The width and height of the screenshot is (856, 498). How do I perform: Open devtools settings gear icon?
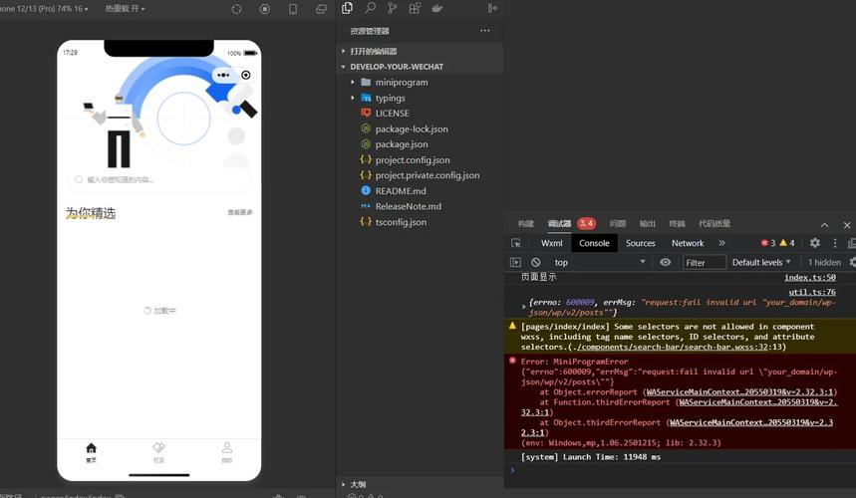point(814,243)
